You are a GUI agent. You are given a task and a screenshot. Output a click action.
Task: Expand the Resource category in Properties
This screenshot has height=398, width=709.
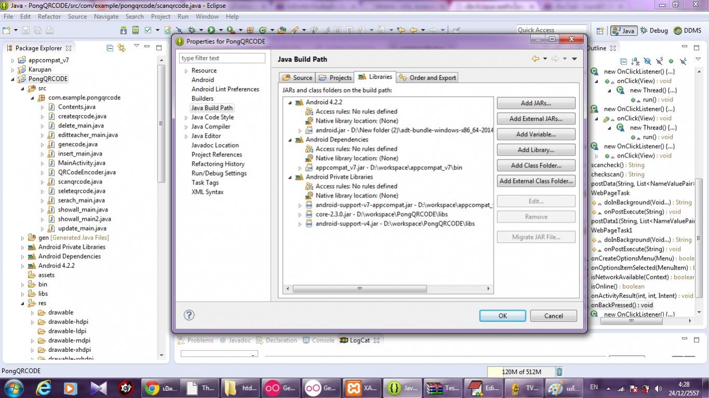click(186, 71)
